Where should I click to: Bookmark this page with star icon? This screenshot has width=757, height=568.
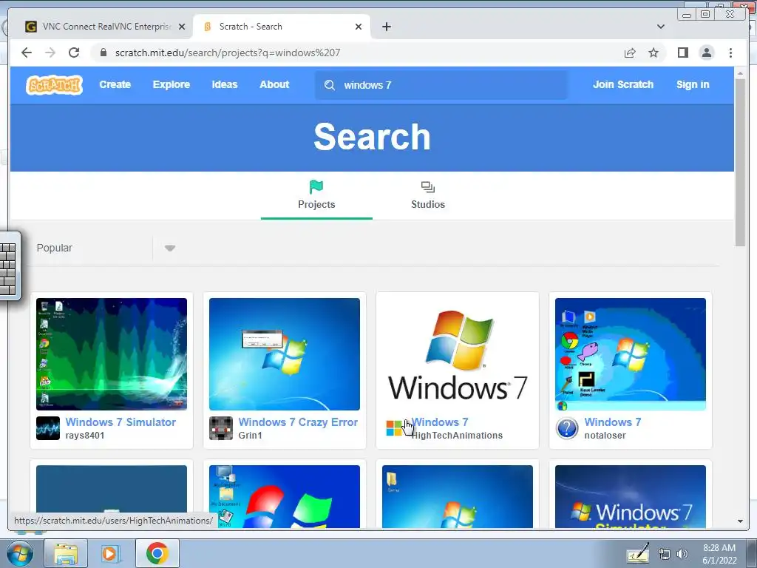point(654,53)
